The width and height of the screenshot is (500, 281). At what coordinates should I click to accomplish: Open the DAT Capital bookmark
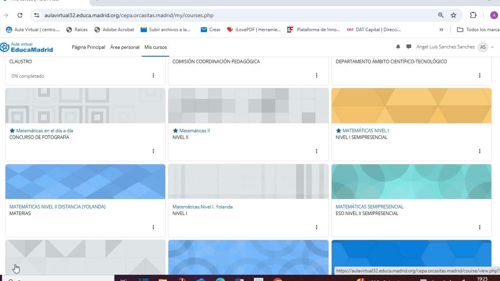[x=374, y=29]
